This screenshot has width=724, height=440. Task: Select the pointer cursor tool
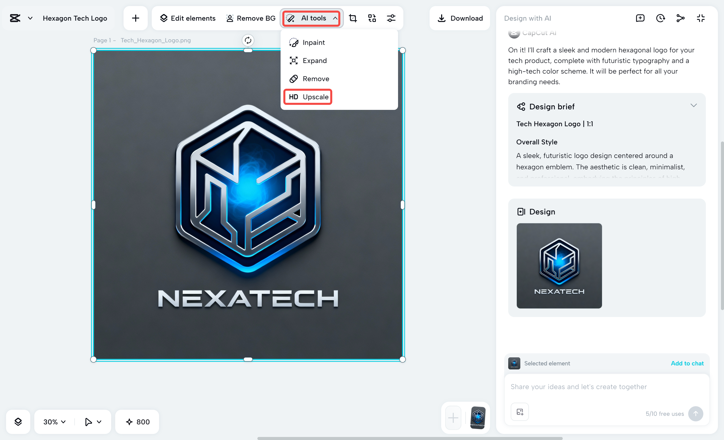point(88,422)
